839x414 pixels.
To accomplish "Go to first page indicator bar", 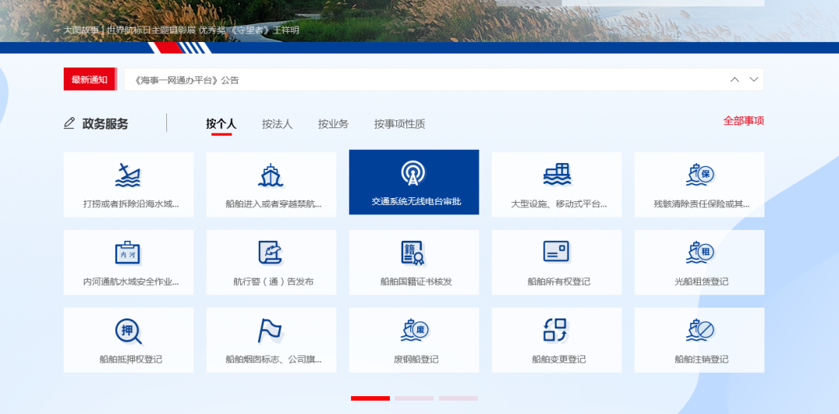I will pyautogui.click(x=371, y=398).
